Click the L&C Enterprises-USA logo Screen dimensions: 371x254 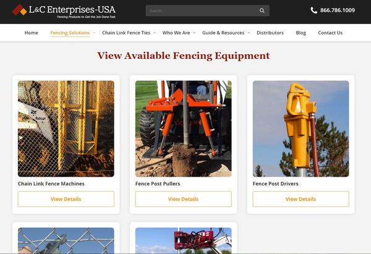64,12
